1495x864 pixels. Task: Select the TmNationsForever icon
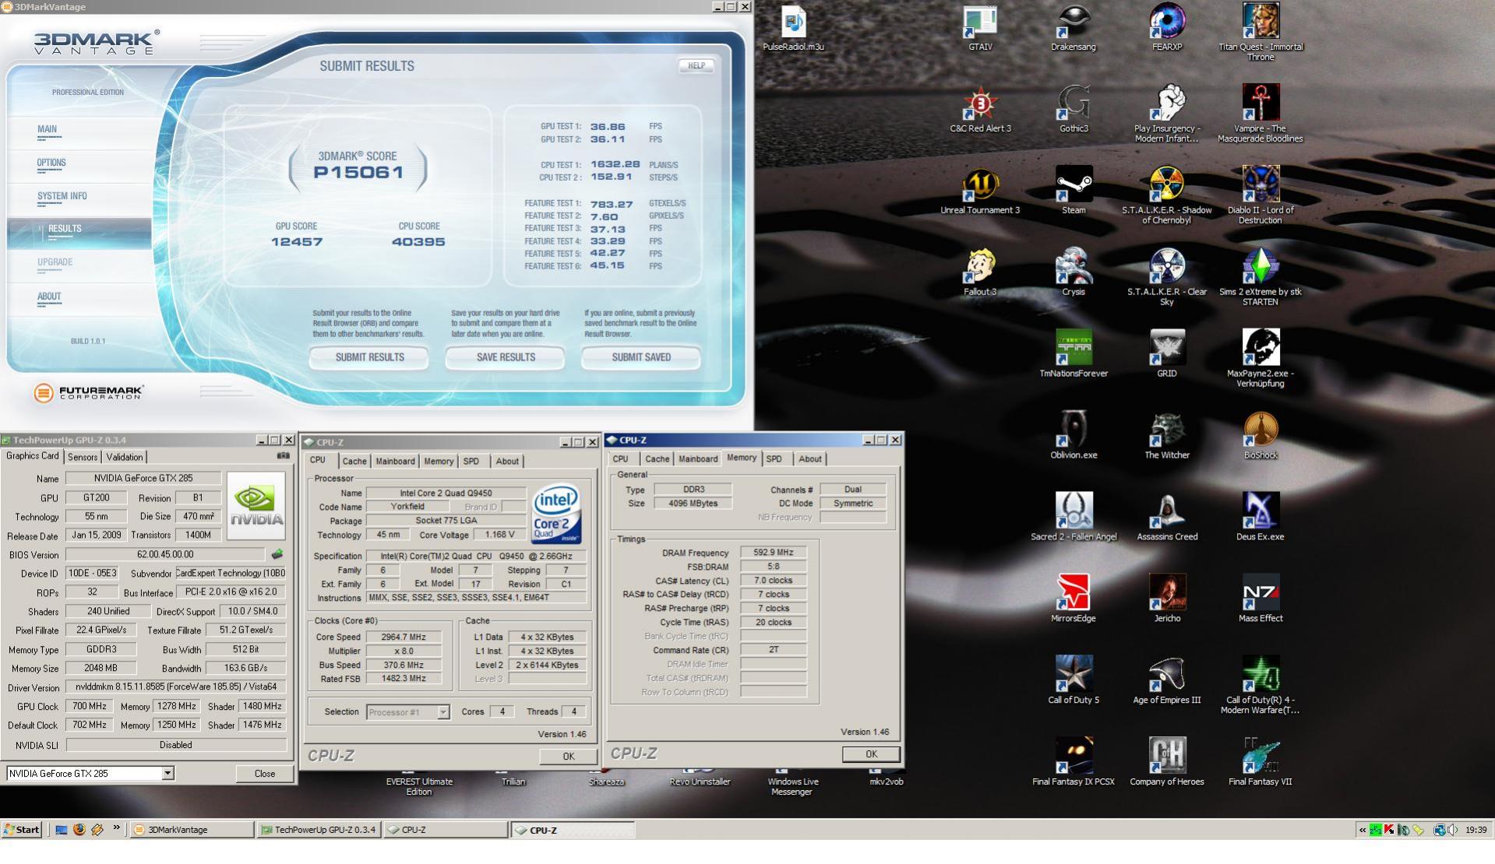click(1073, 354)
